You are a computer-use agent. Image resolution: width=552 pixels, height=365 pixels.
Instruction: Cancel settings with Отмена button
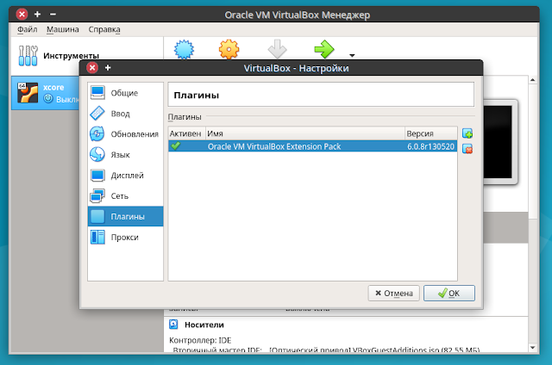[393, 293]
